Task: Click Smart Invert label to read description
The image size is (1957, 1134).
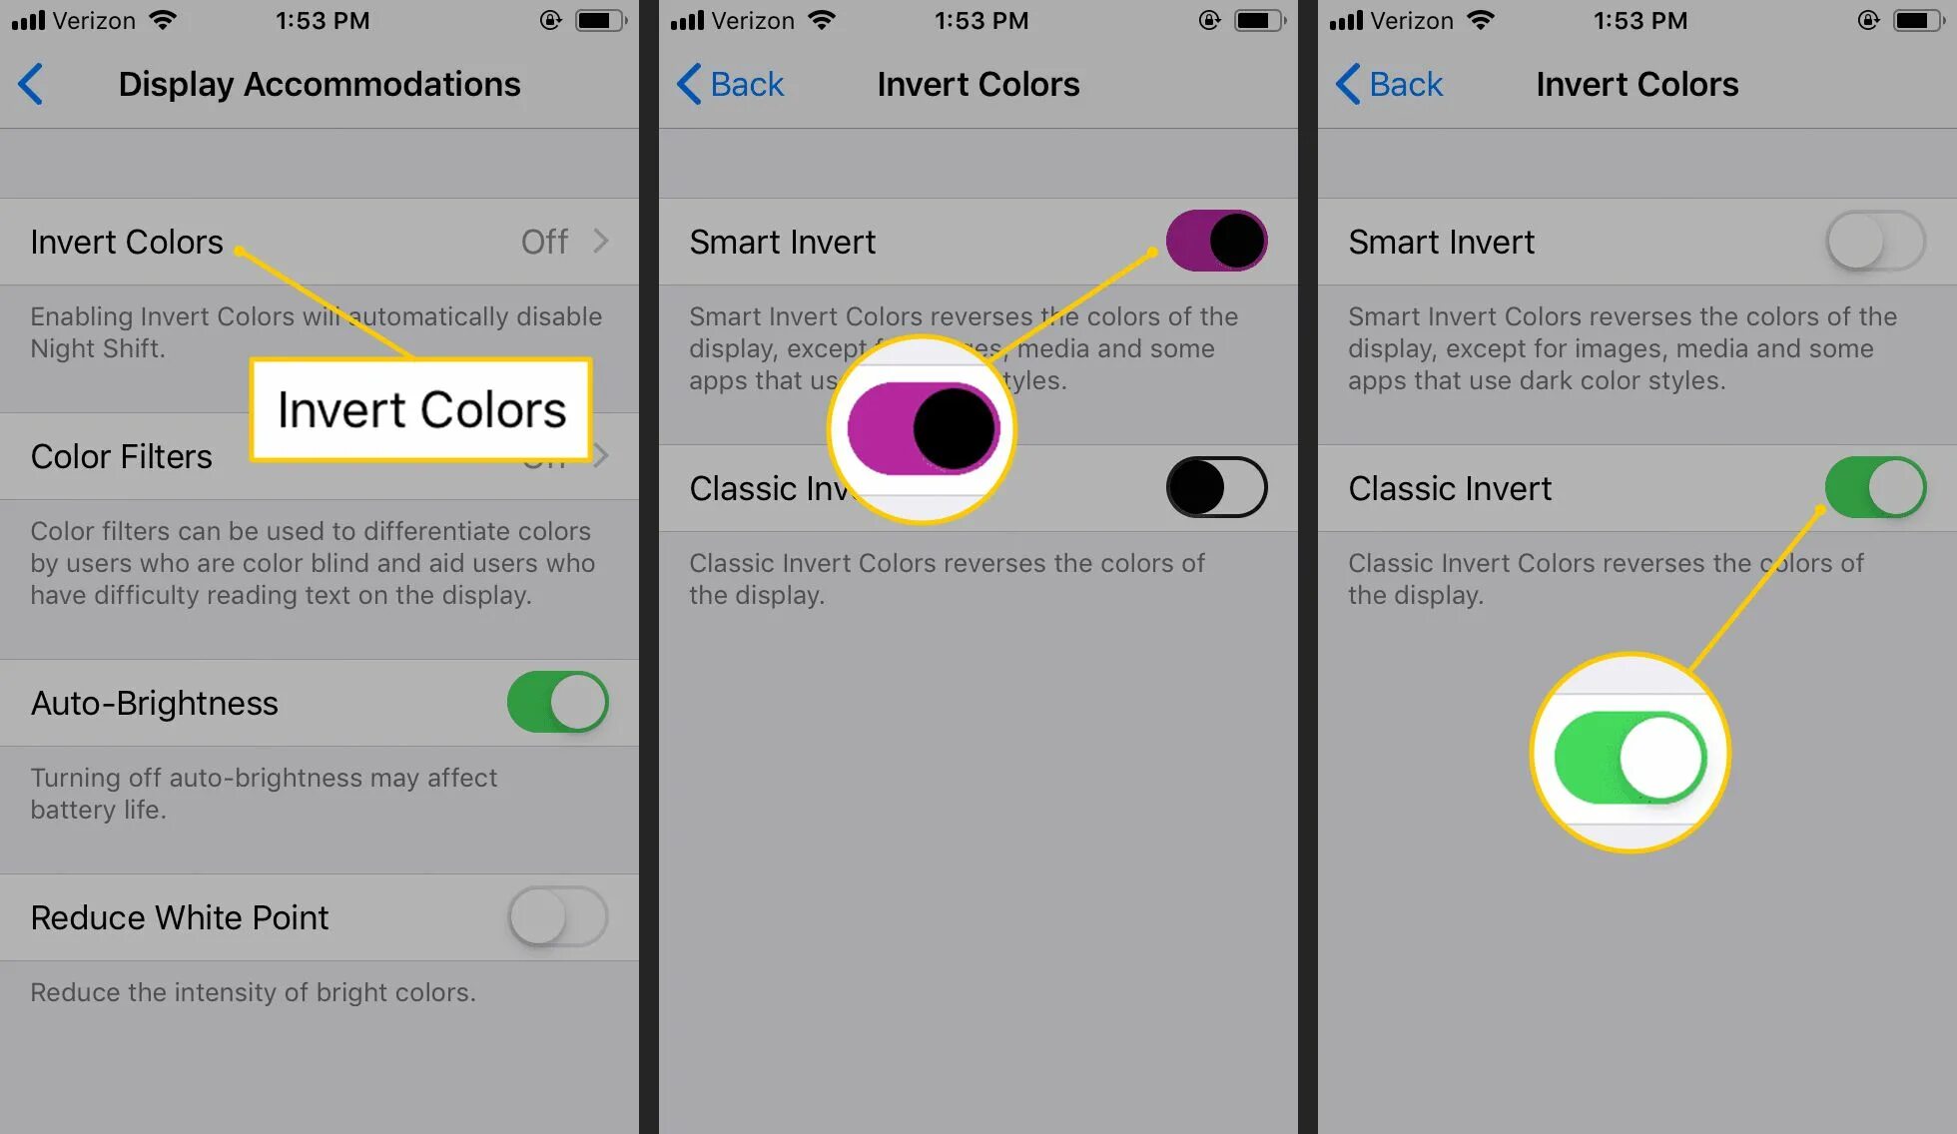Action: 782,241
